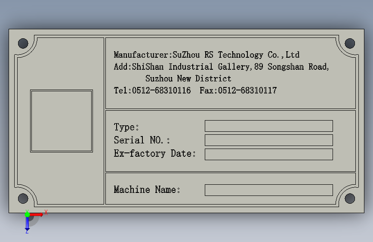Click the blank box beside Ex-factory Date
Image resolution: width=373 pixels, height=242 pixels.
[269, 155]
